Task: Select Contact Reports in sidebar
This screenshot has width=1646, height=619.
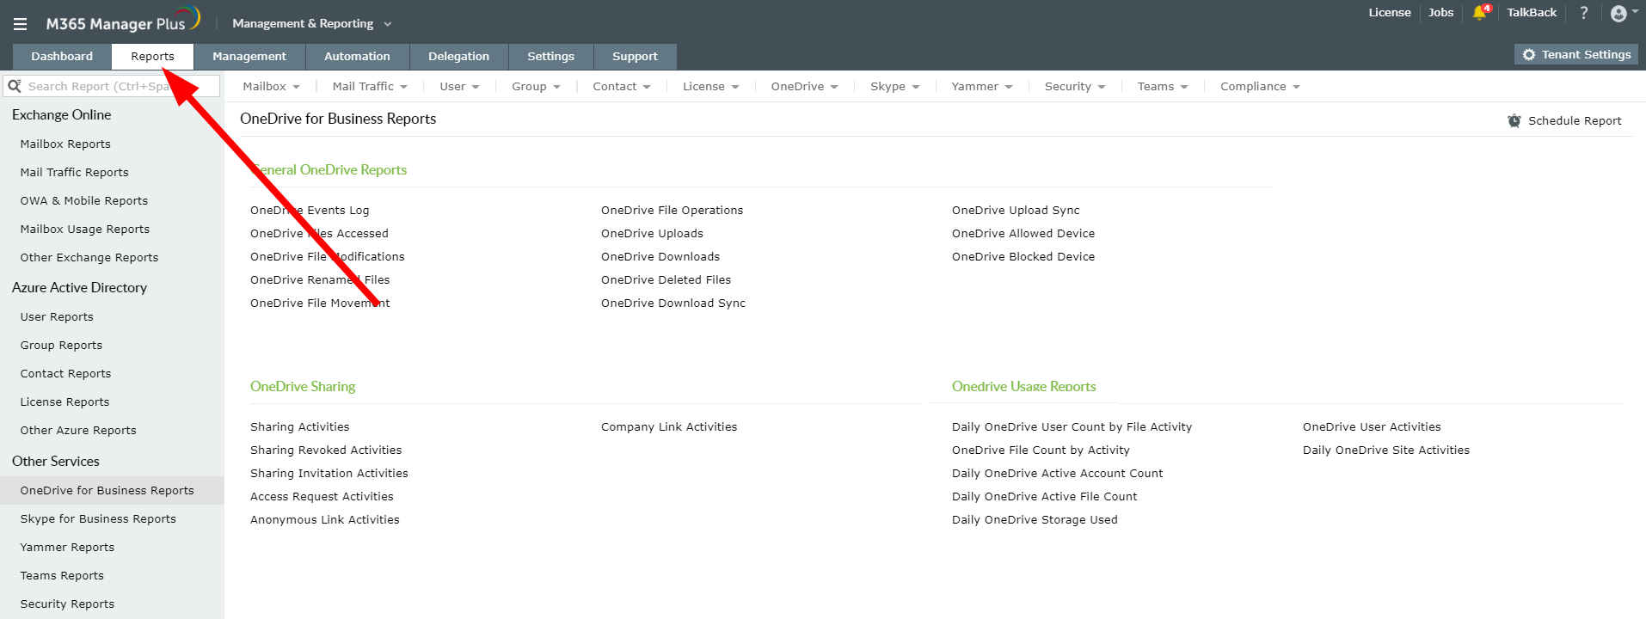Action: pyautogui.click(x=65, y=374)
